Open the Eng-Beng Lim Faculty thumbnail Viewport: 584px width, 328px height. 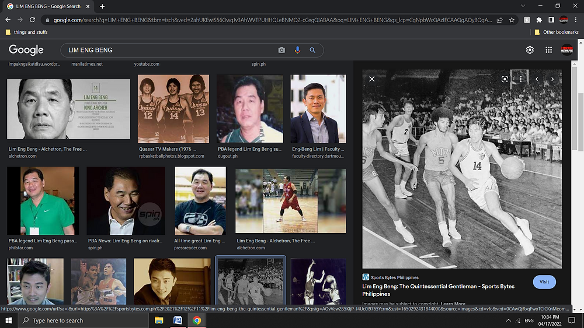point(318,109)
